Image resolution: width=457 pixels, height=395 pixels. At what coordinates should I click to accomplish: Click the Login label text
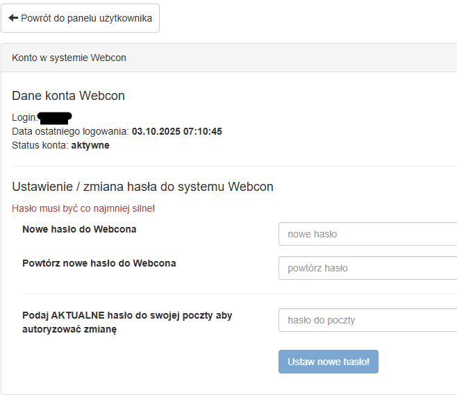click(24, 117)
